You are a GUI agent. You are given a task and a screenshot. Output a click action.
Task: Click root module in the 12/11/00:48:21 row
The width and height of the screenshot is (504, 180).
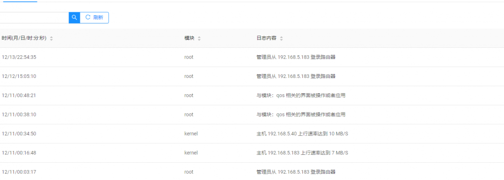(x=189, y=96)
